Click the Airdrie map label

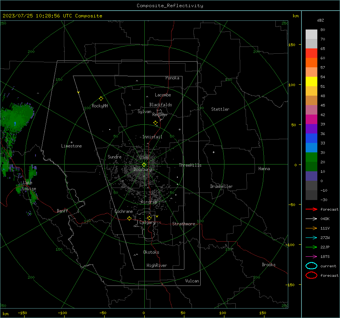click(149, 202)
